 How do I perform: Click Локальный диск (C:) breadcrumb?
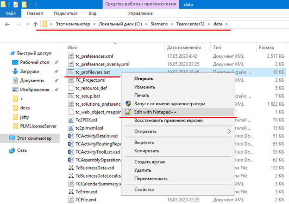point(120,24)
